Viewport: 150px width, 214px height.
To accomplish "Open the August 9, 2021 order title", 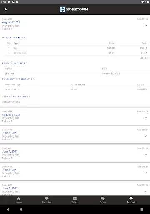I will (11, 23).
